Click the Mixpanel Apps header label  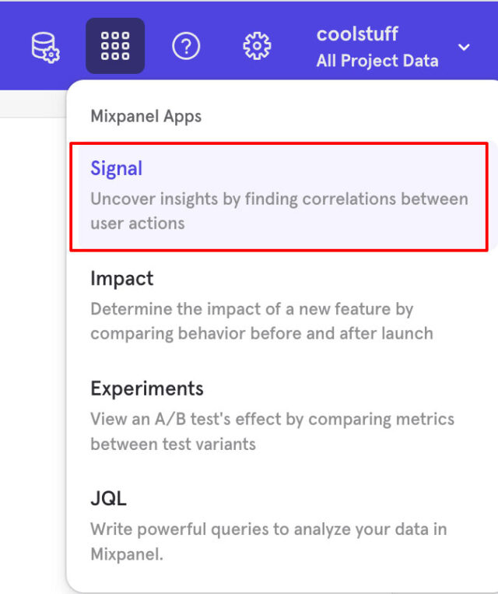146,117
